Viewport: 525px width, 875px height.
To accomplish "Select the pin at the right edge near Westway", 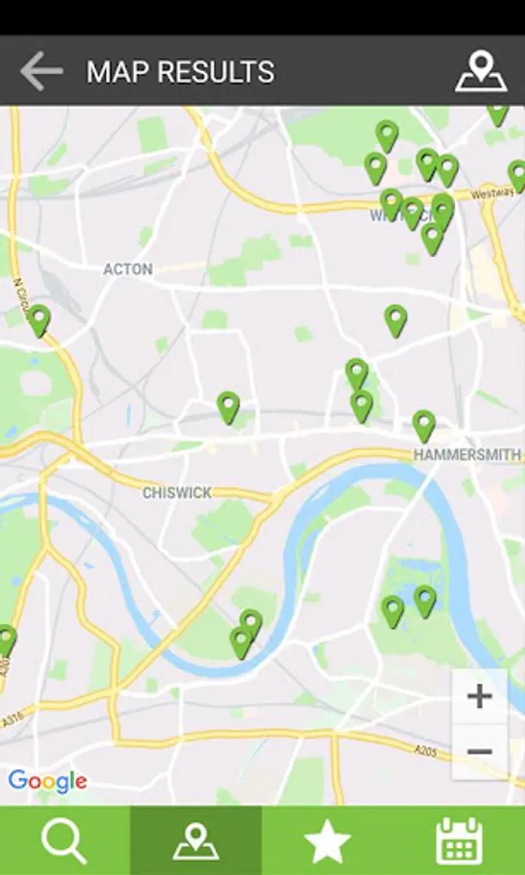I will click(x=518, y=176).
